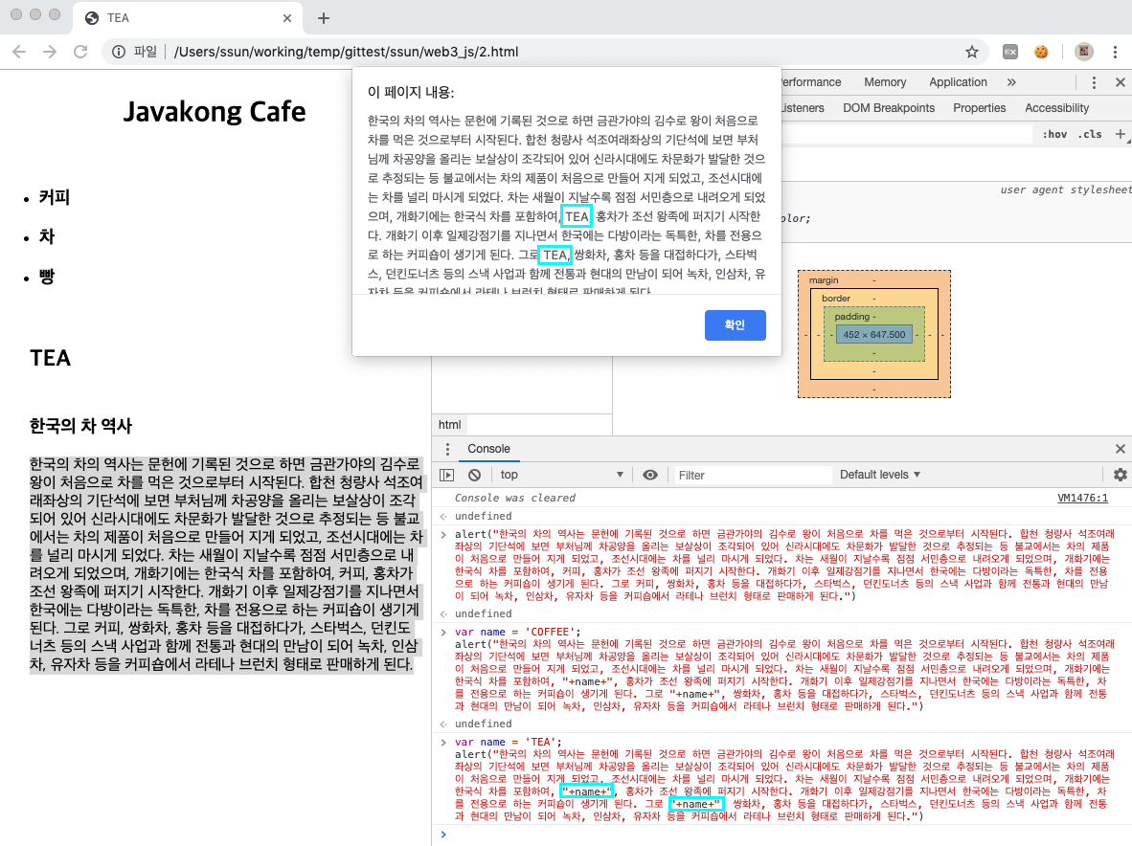Viewport: 1132px width, 846px height.
Task: Reload the page with the refresh icon
Action: [x=80, y=52]
